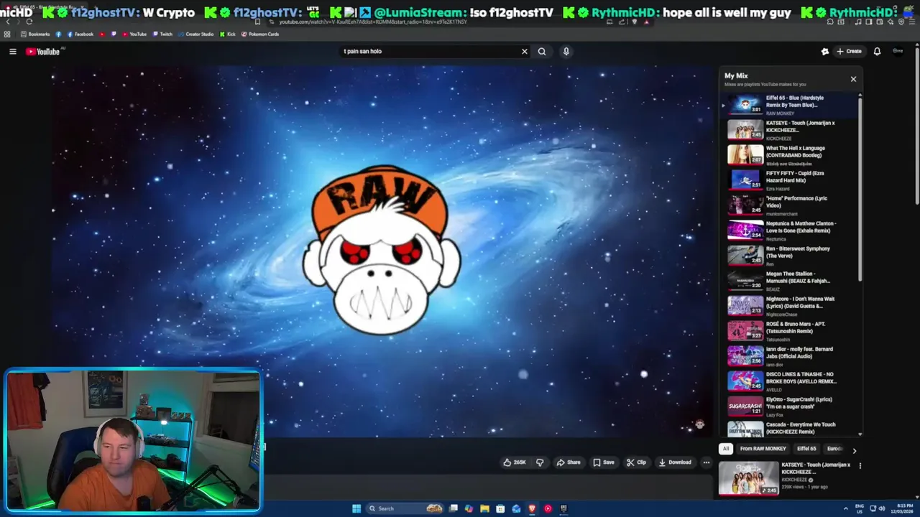
Task: Open browser main menu hamburger
Action: (x=913, y=22)
